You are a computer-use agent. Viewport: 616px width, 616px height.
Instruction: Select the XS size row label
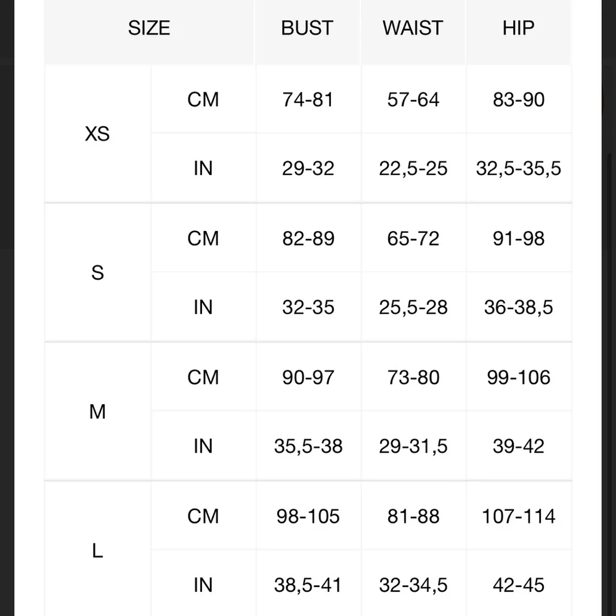pyautogui.click(x=97, y=134)
